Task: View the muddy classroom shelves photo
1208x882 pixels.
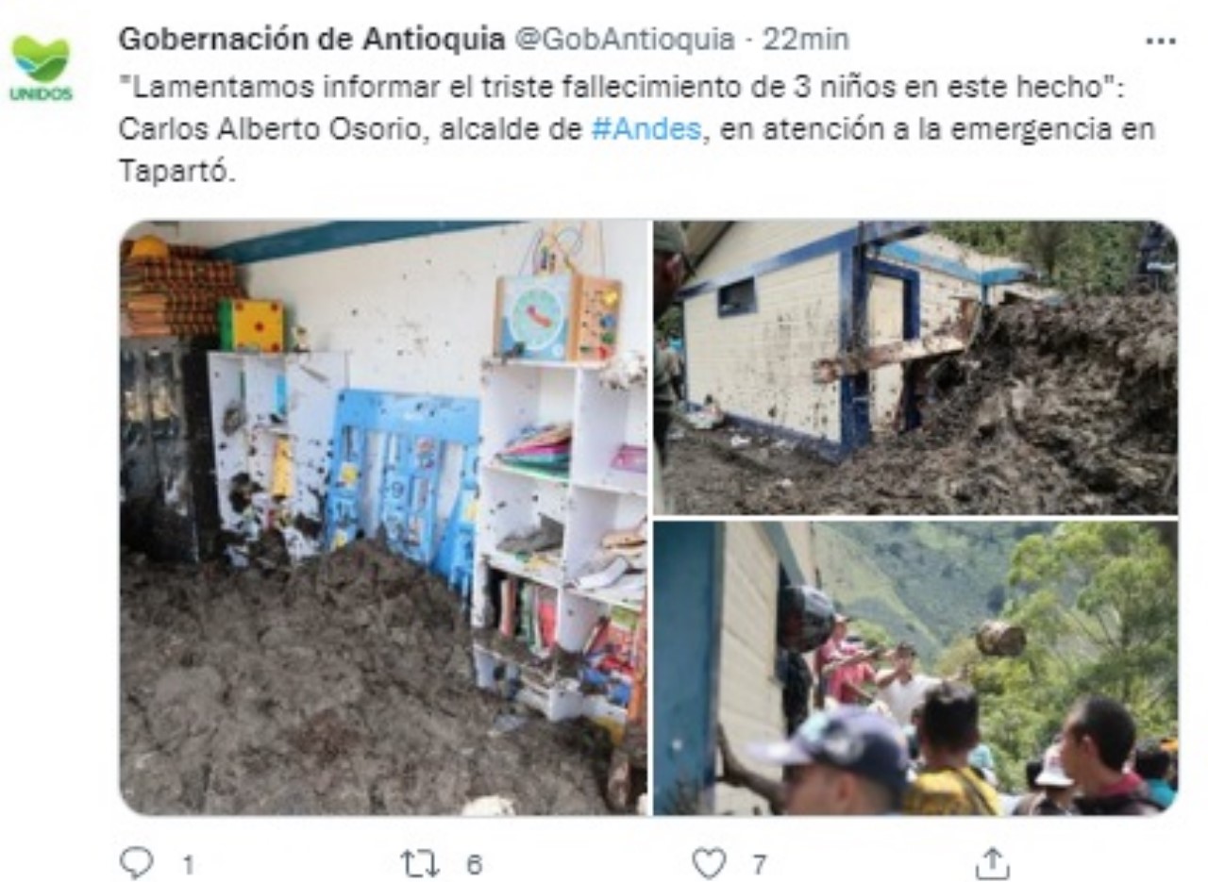Action: click(384, 518)
